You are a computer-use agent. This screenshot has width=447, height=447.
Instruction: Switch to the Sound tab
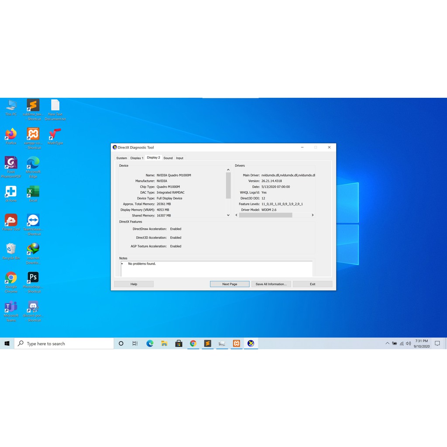168,158
